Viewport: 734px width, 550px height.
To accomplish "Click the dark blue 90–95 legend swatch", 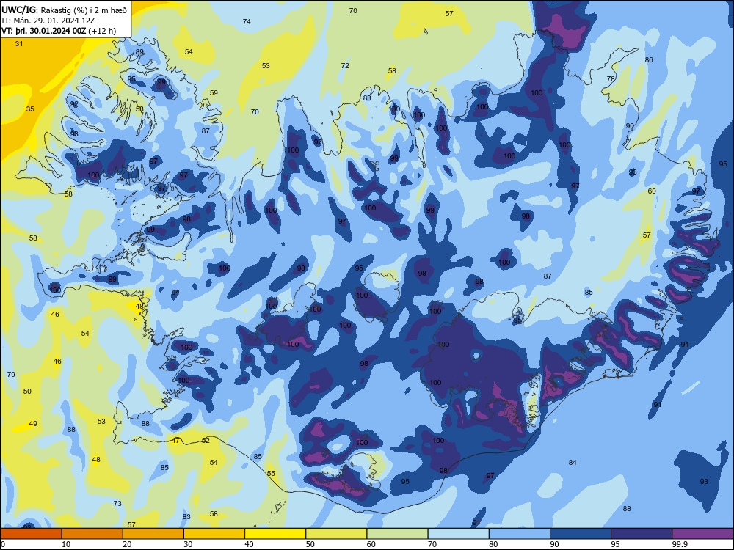I will (581, 534).
